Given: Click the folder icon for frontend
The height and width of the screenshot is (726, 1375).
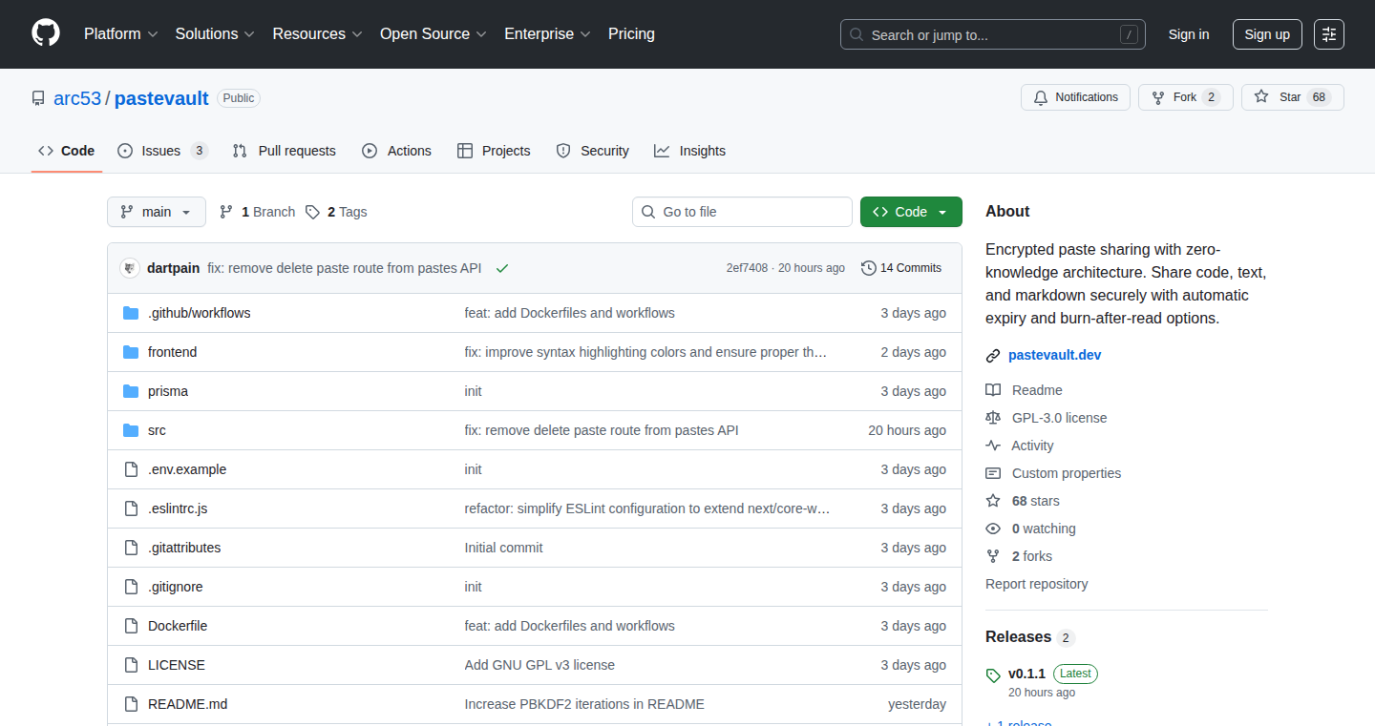Looking at the screenshot, I should (131, 352).
